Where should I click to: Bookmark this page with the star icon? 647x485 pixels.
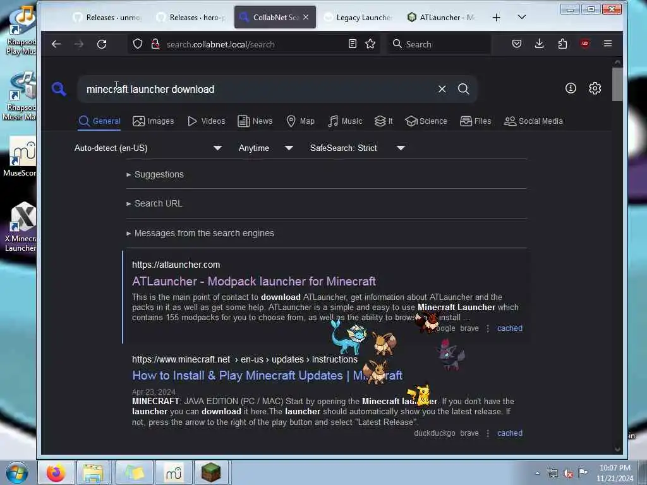(370, 44)
